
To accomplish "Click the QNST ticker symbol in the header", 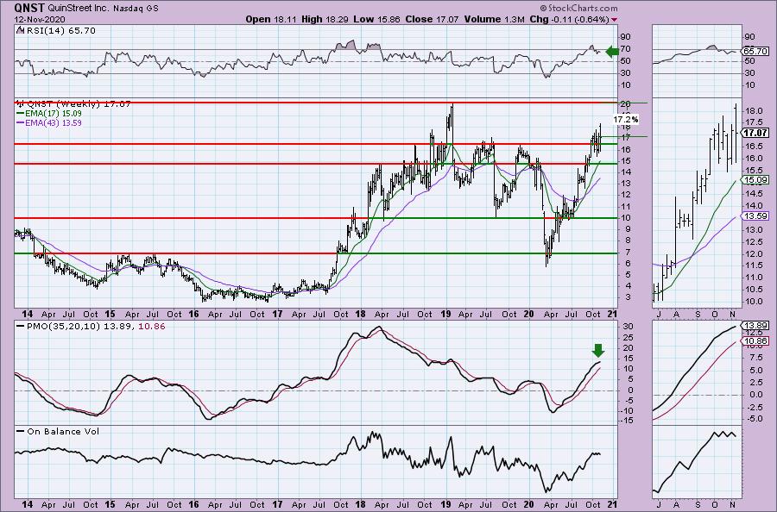I will [29, 8].
